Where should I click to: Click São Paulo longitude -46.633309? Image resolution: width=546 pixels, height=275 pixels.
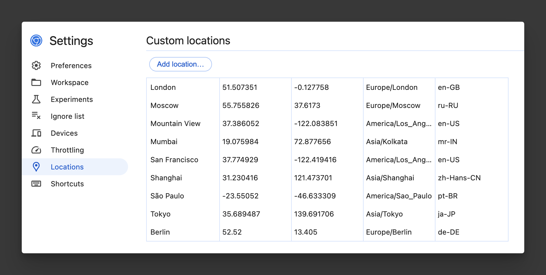(x=315, y=196)
